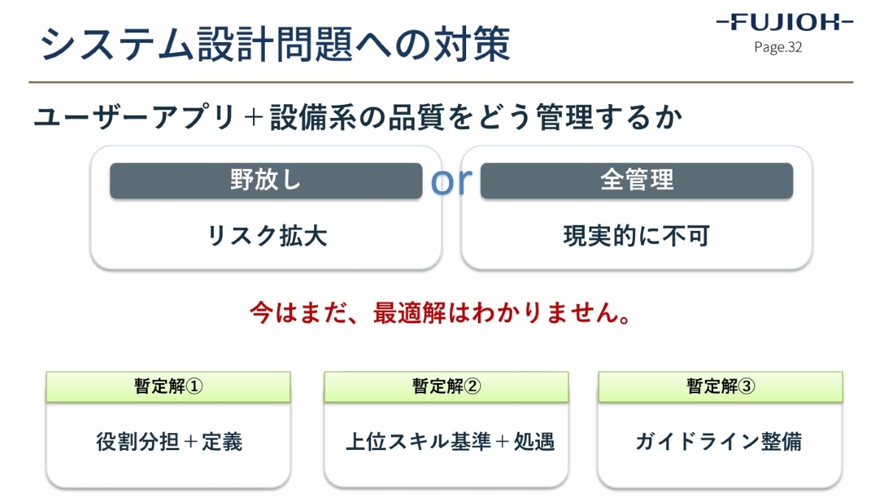
Task: Click the circled number ② in second header
Action: 473,387
